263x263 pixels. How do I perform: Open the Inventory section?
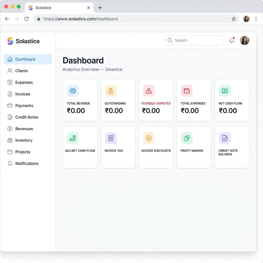tap(28, 140)
